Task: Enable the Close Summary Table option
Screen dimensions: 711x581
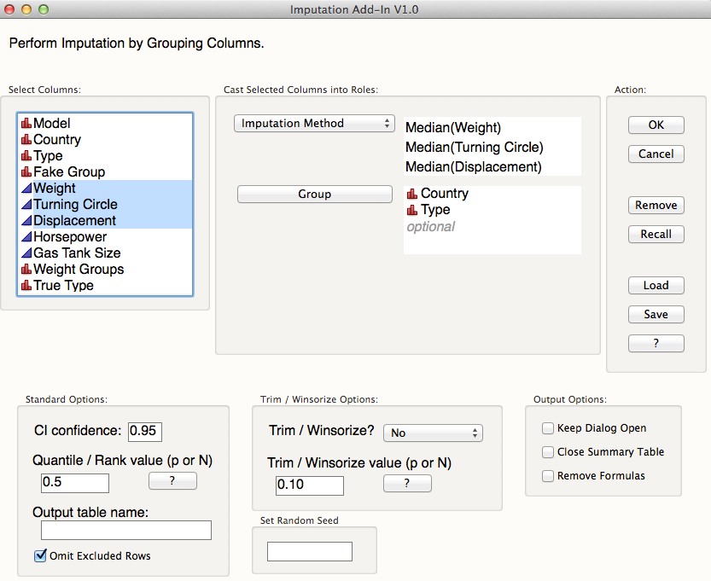Action: pyautogui.click(x=547, y=452)
